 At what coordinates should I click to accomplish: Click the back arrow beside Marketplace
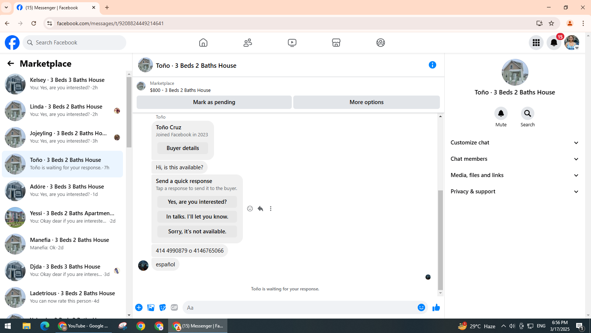[x=11, y=64]
